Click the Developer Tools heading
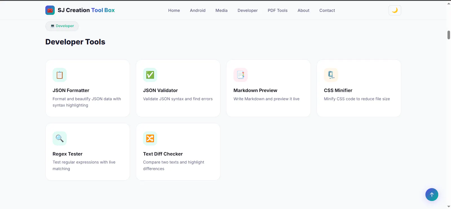The image size is (451, 209). click(75, 42)
